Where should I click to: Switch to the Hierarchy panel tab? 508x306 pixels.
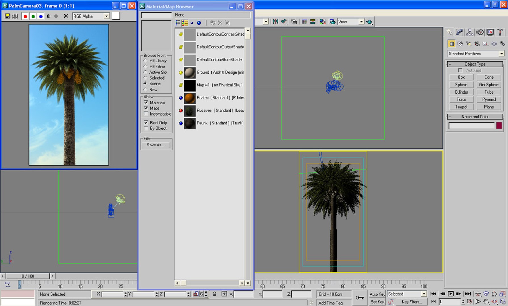470,32
